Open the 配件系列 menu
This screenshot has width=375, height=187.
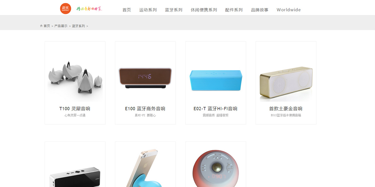tap(234, 10)
